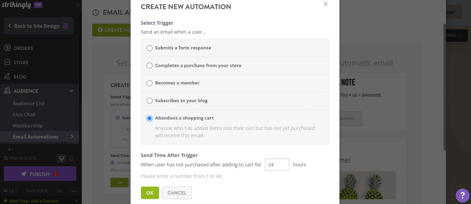Open Audience List in sidebar

coord(29,103)
